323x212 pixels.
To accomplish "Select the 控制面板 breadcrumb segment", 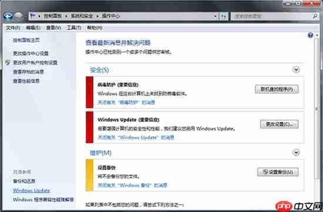I will (x=53, y=16).
